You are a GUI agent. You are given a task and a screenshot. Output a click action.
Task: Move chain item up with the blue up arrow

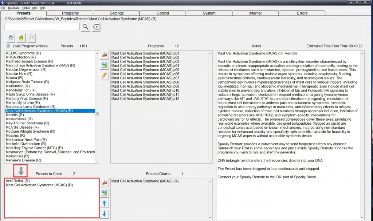pos(104,203)
